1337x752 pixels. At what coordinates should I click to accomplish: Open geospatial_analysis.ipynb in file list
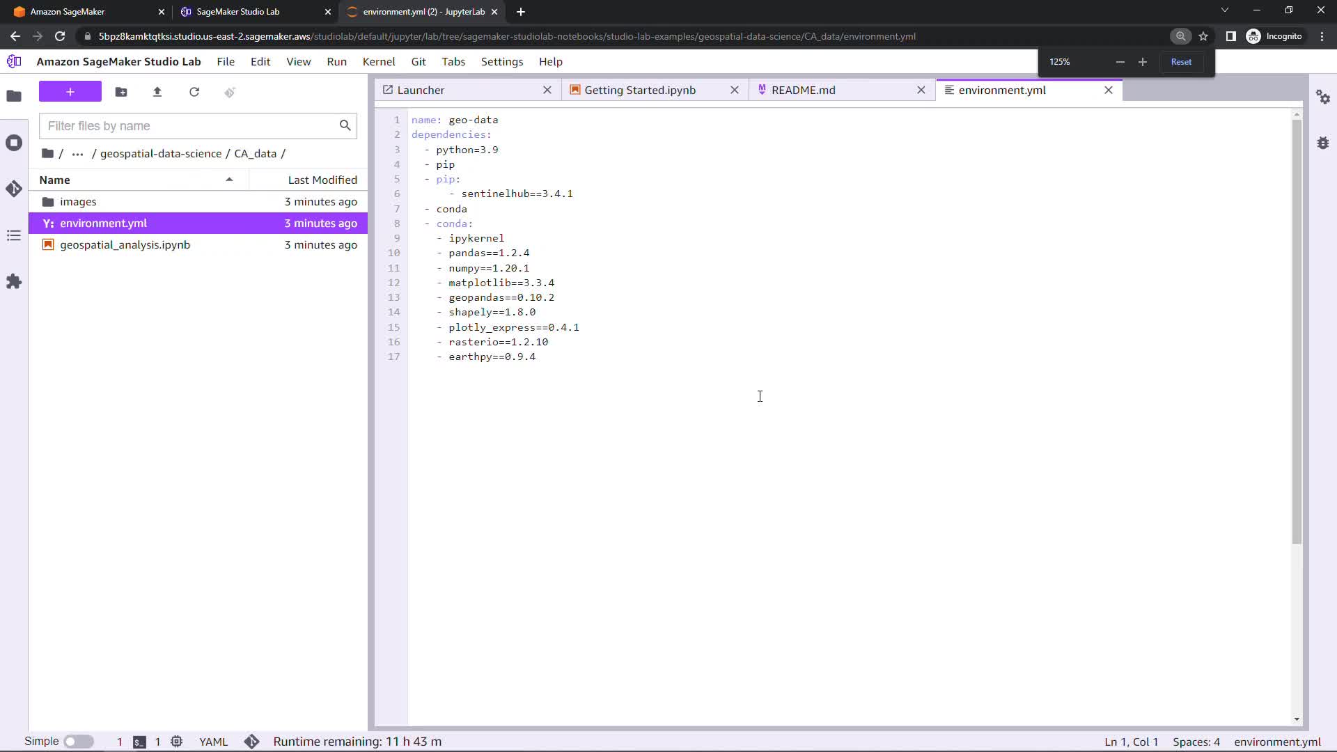point(125,245)
